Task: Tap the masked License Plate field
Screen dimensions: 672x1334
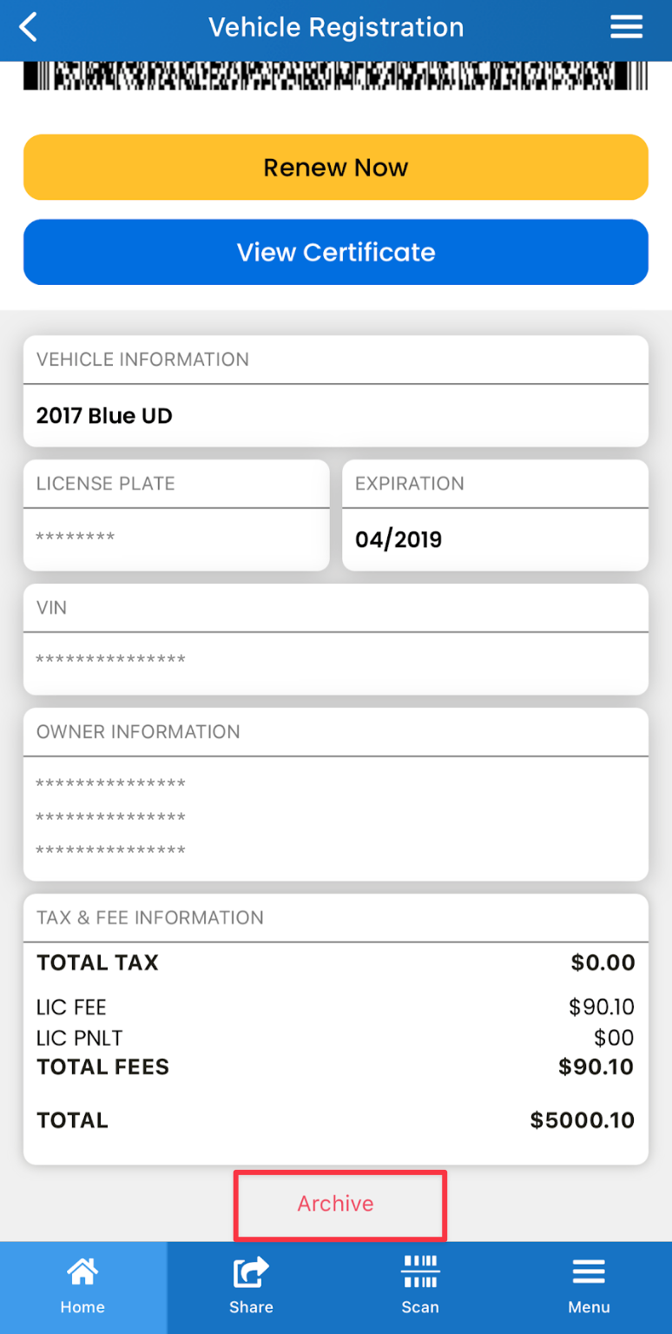Action: tap(176, 538)
